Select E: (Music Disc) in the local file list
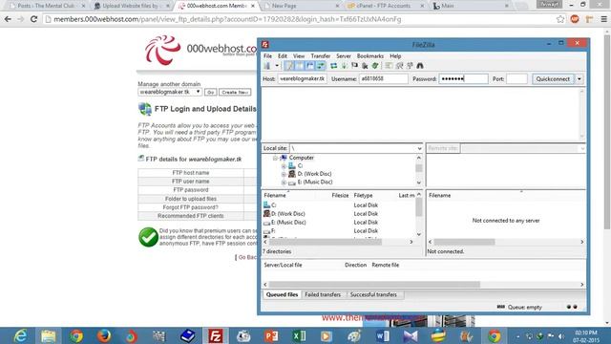Viewport: 611px width, 344px height. point(288,223)
